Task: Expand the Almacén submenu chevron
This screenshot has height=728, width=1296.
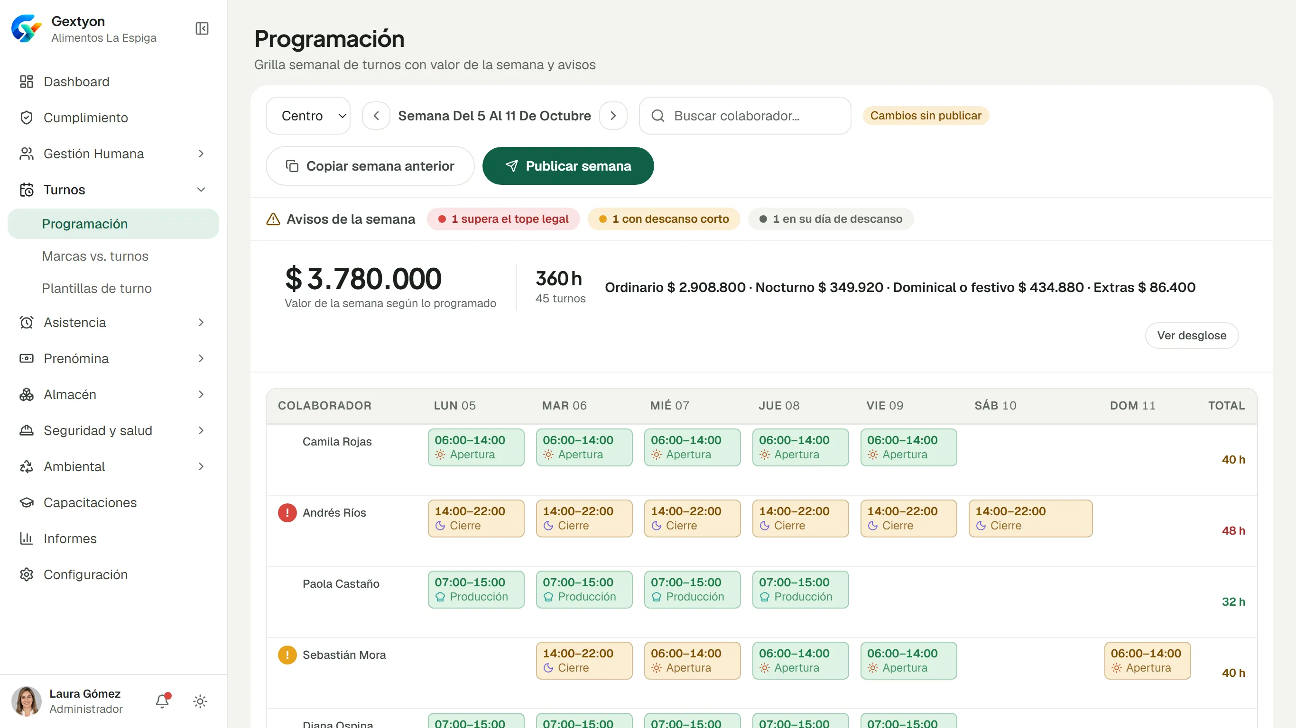Action: click(201, 395)
